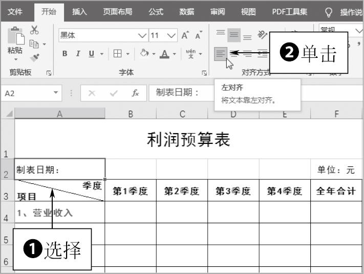
Task: Expand the Name Box dropdown arrow
Action: [x=56, y=93]
